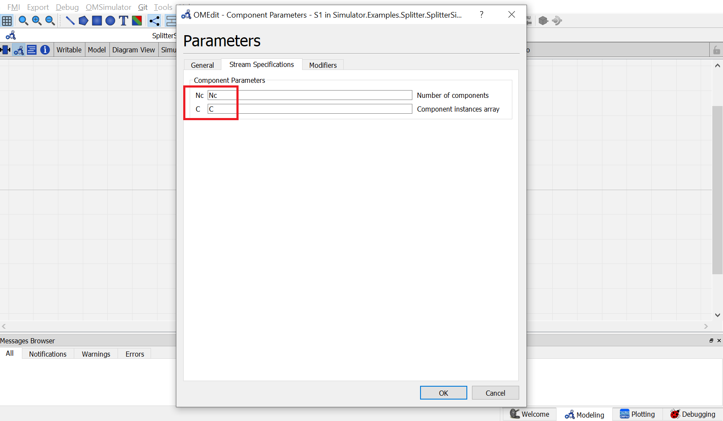Switch to Modeling perspective

[x=584, y=415]
